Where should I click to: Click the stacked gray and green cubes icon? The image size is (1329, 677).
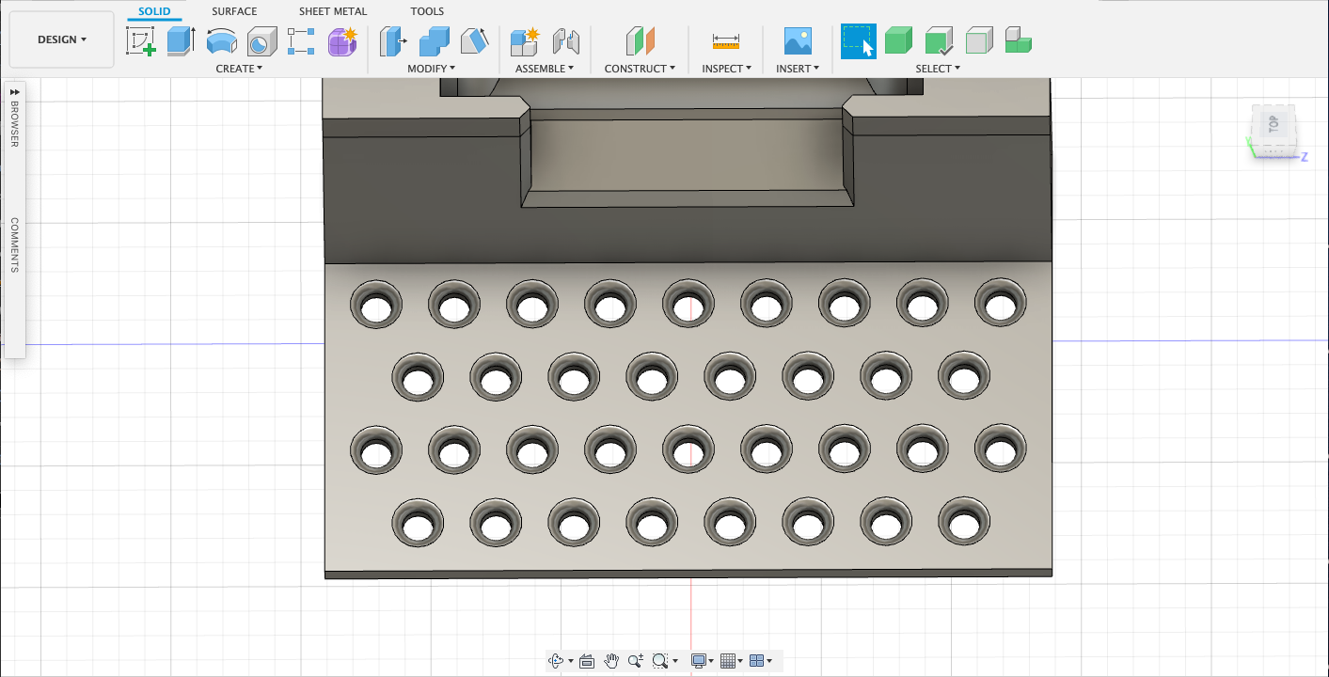[x=1019, y=41]
